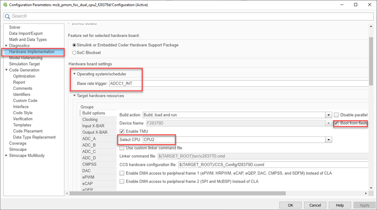The height and width of the screenshot is (210, 377).
Task: Select the ADC_A group
Action: coord(98,139)
